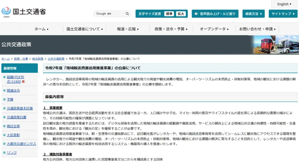Click the train and bus banner image
This screenshot has height=168, width=299.
point(275,45)
